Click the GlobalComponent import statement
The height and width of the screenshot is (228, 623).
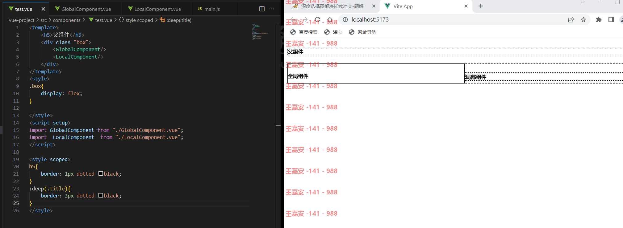coord(106,130)
